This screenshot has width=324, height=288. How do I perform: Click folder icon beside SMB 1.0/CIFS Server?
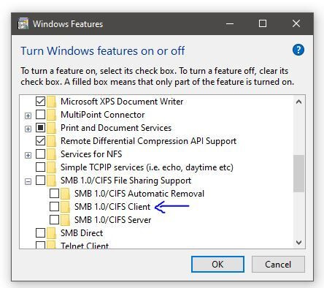(65, 220)
